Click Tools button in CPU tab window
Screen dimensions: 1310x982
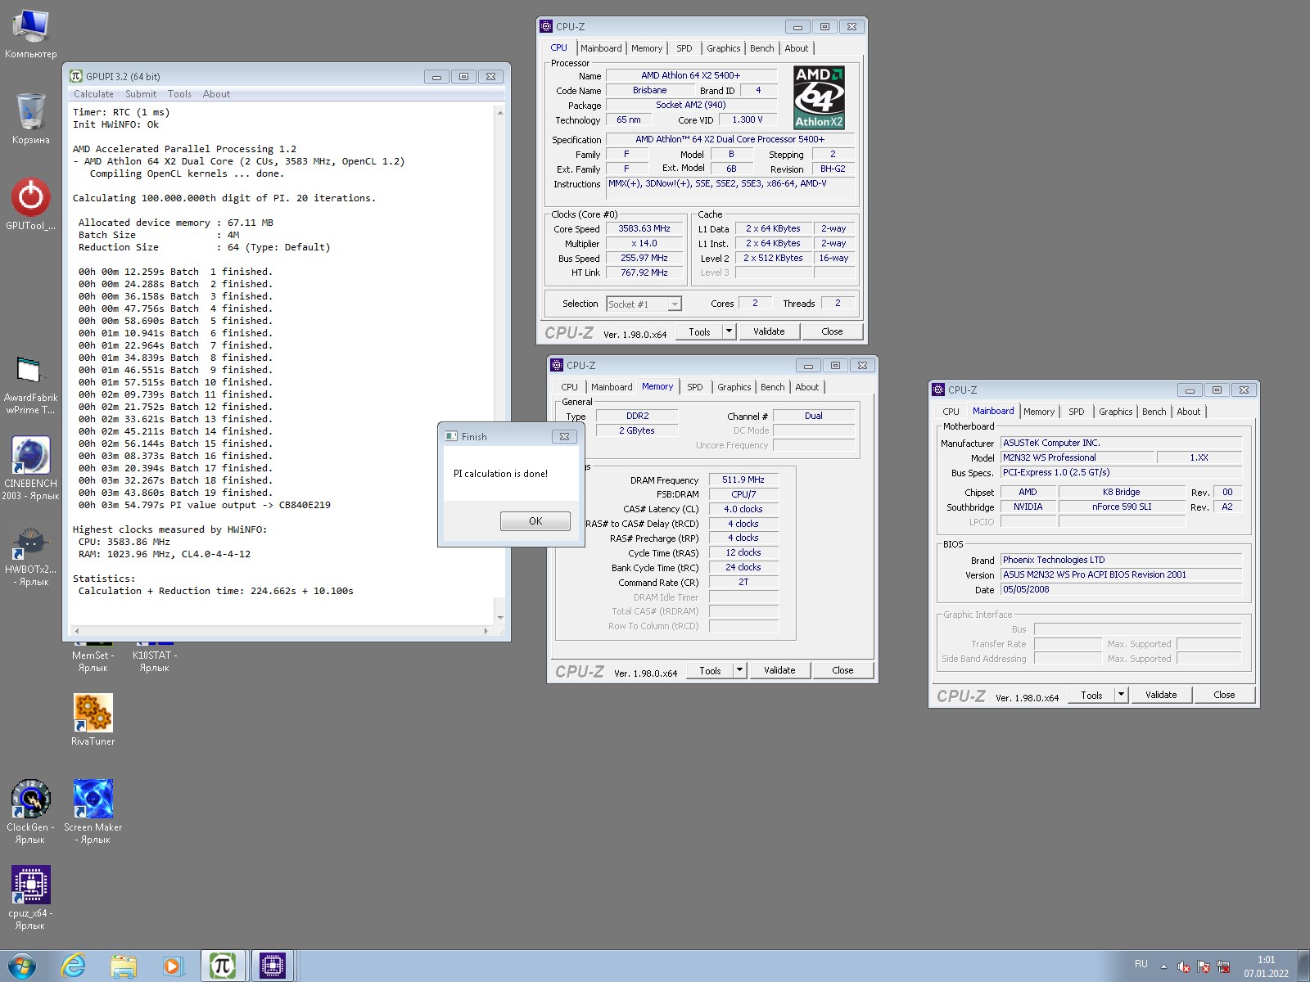(699, 331)
